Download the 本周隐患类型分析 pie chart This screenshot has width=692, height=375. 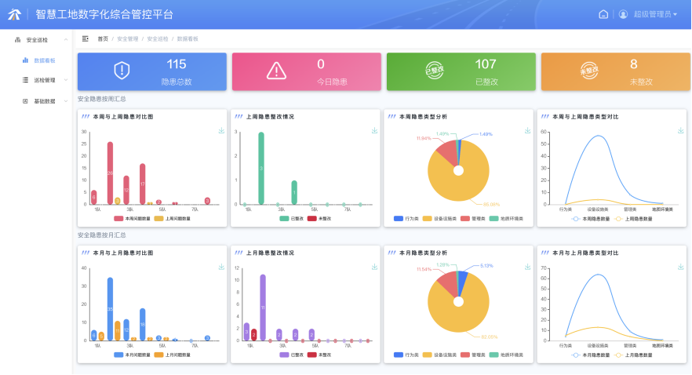click(527, 130)
